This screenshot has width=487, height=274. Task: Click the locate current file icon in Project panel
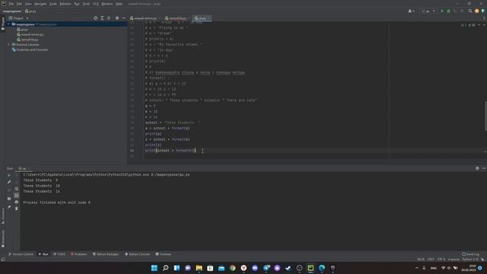tap(95, 18)
